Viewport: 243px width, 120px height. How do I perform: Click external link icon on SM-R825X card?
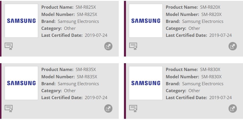point(108,46)
